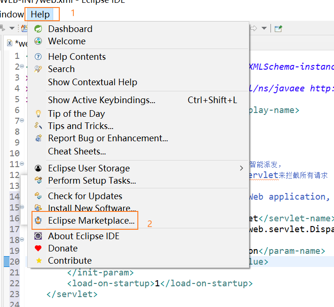Select Perform Setup Tasks
Viewport: 334px width, 307px height.
pos(138,180)
